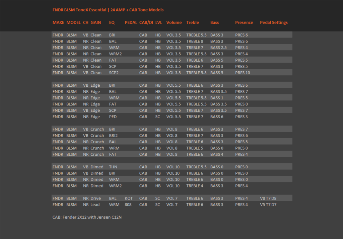Viewport: 343px width, 239px height.
Task: Click 'BRI' EQ cell in first Clean row
Action: 112,35
